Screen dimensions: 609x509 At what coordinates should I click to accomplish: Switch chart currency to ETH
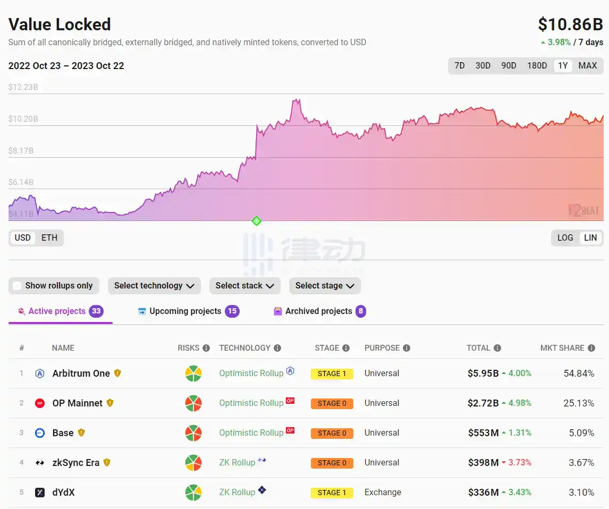pos(49,237)
